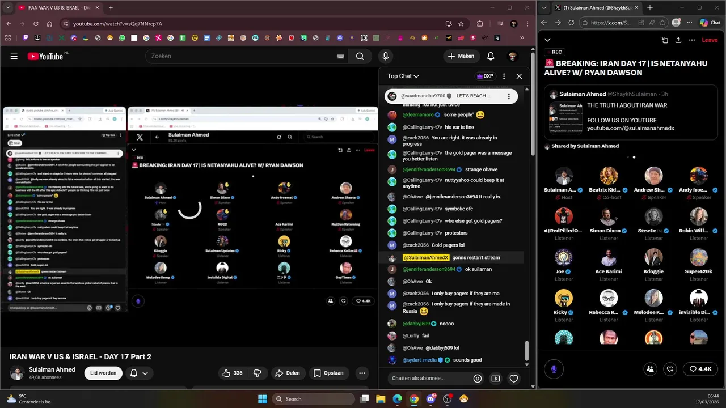
Task: Click the Windows taskbar Search box
Action: tap(314, 399)
